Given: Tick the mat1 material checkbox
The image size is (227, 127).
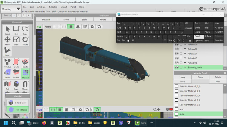Looking at the screenshot, I should 177,109.
